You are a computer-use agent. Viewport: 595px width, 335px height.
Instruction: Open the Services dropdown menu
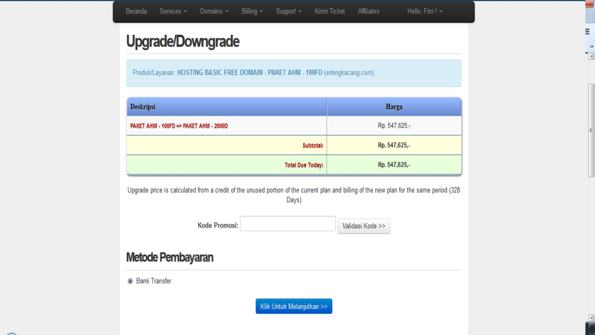(173, 11)
